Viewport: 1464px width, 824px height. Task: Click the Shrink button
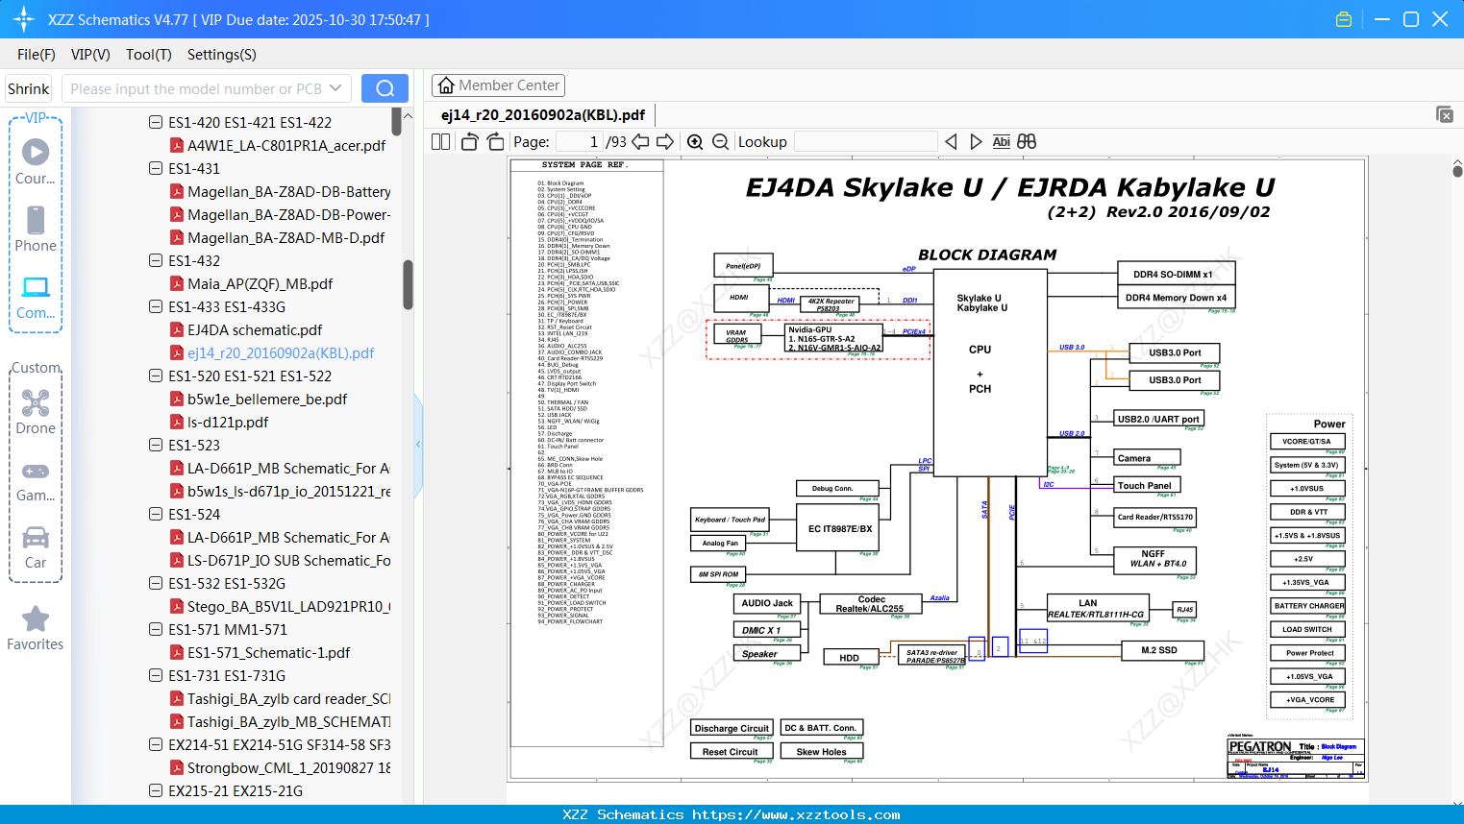pos(29,88)
